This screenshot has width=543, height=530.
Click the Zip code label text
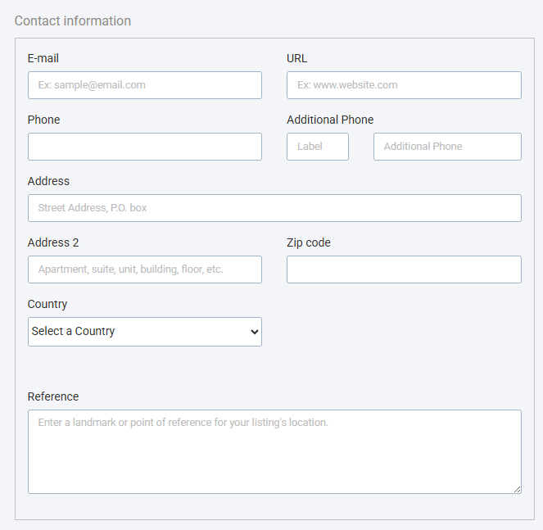tap(309, 242)
